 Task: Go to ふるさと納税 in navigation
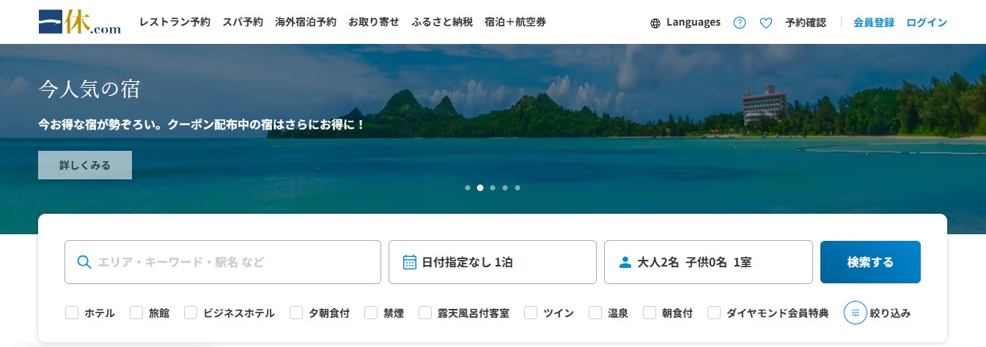pos(442,22)
